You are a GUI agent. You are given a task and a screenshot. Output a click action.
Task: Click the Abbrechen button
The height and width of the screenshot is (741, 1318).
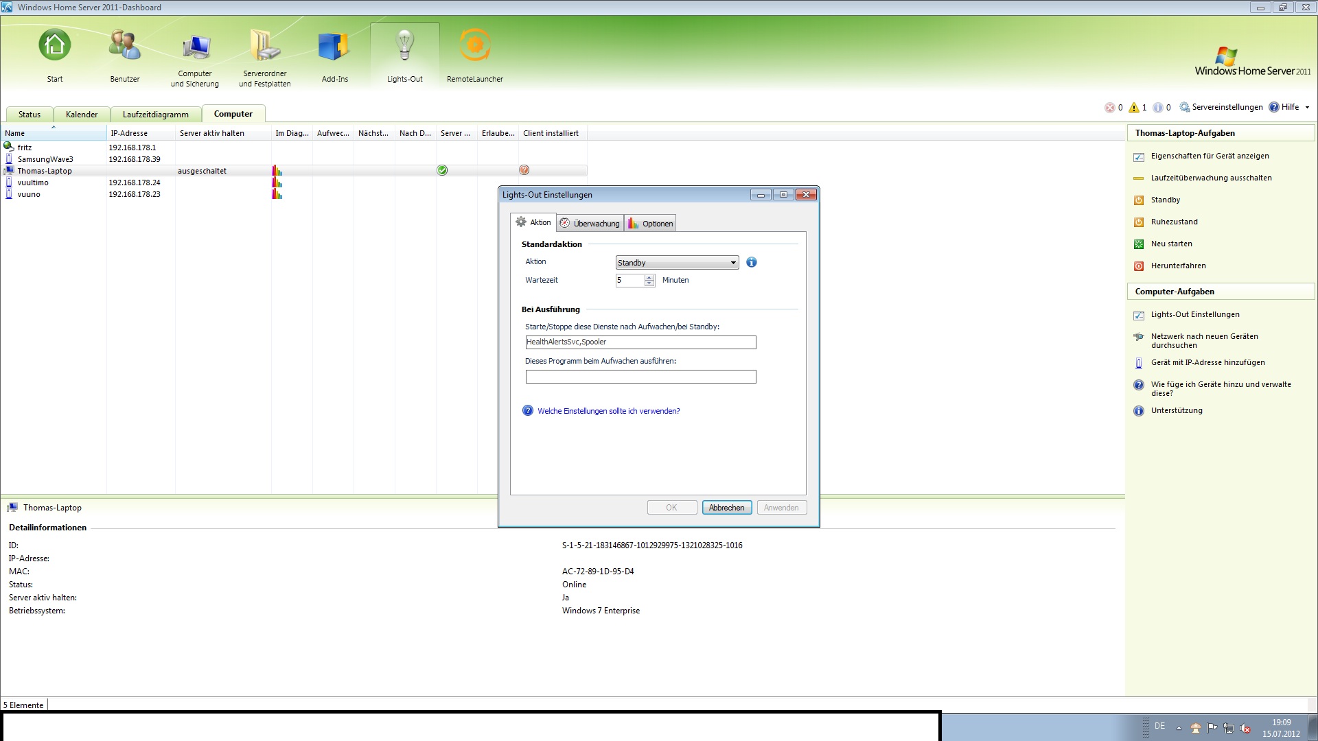[726, 508]
